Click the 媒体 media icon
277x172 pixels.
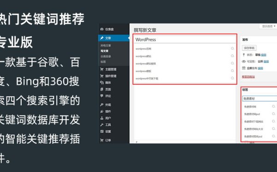tap(102, 83)
